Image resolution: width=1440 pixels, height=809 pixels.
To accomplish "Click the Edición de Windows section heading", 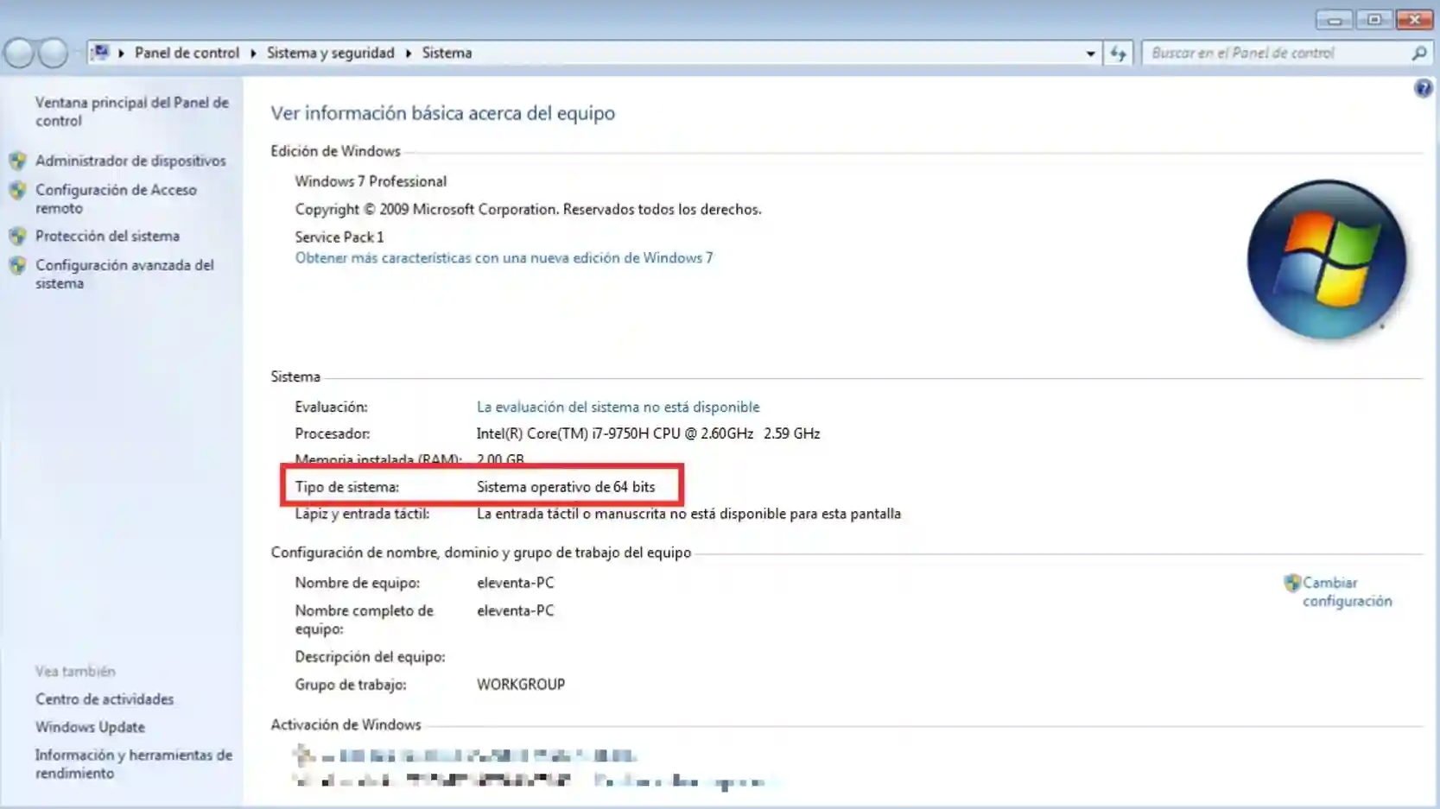I will tap(336, 151).
